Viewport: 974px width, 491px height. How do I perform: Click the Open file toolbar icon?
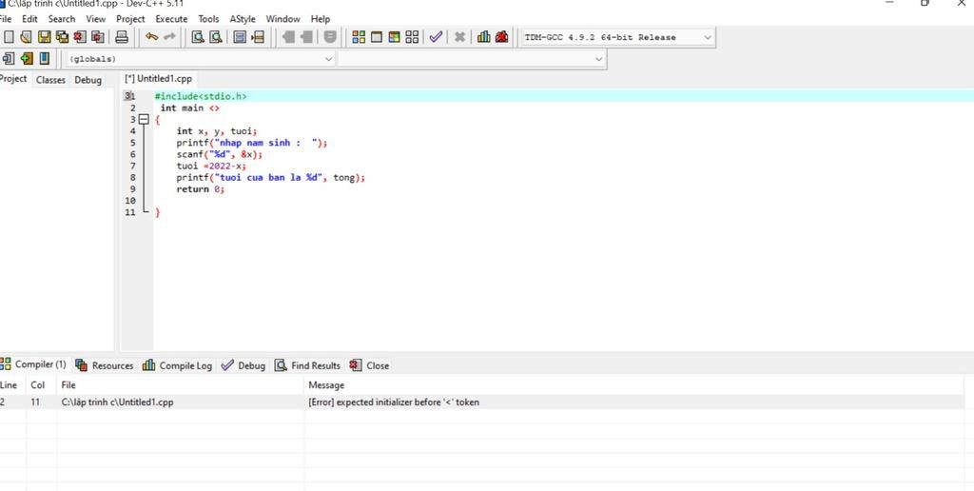click(26, 37)
